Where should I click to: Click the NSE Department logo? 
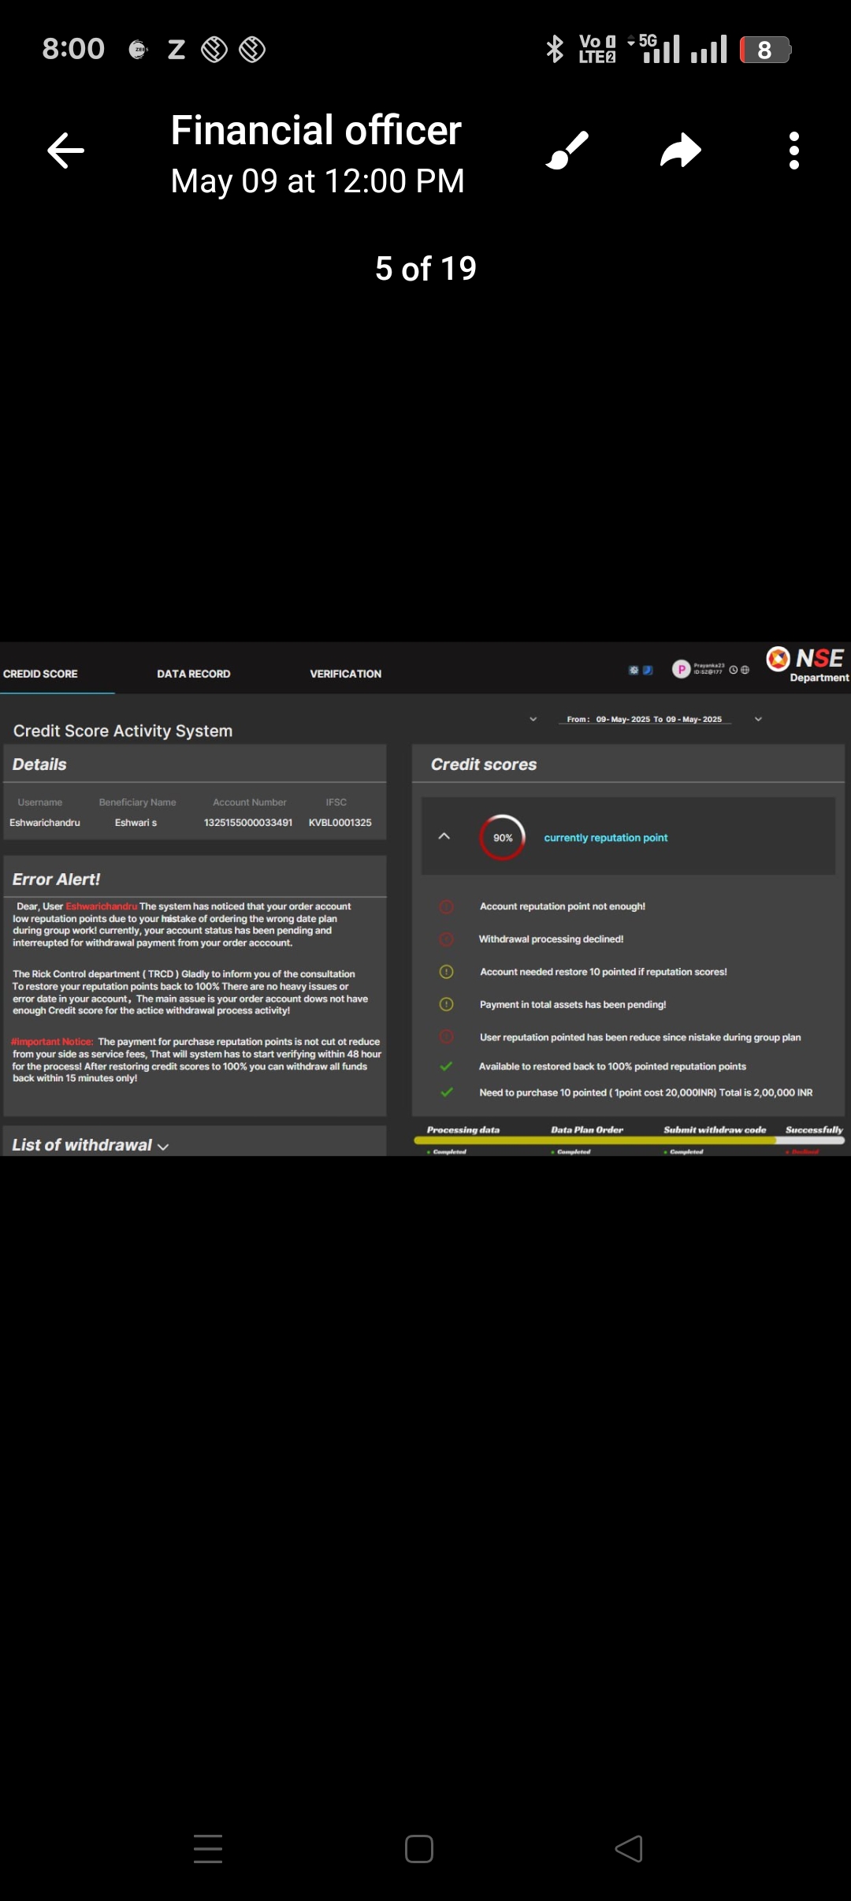click(x=807, y=664)
